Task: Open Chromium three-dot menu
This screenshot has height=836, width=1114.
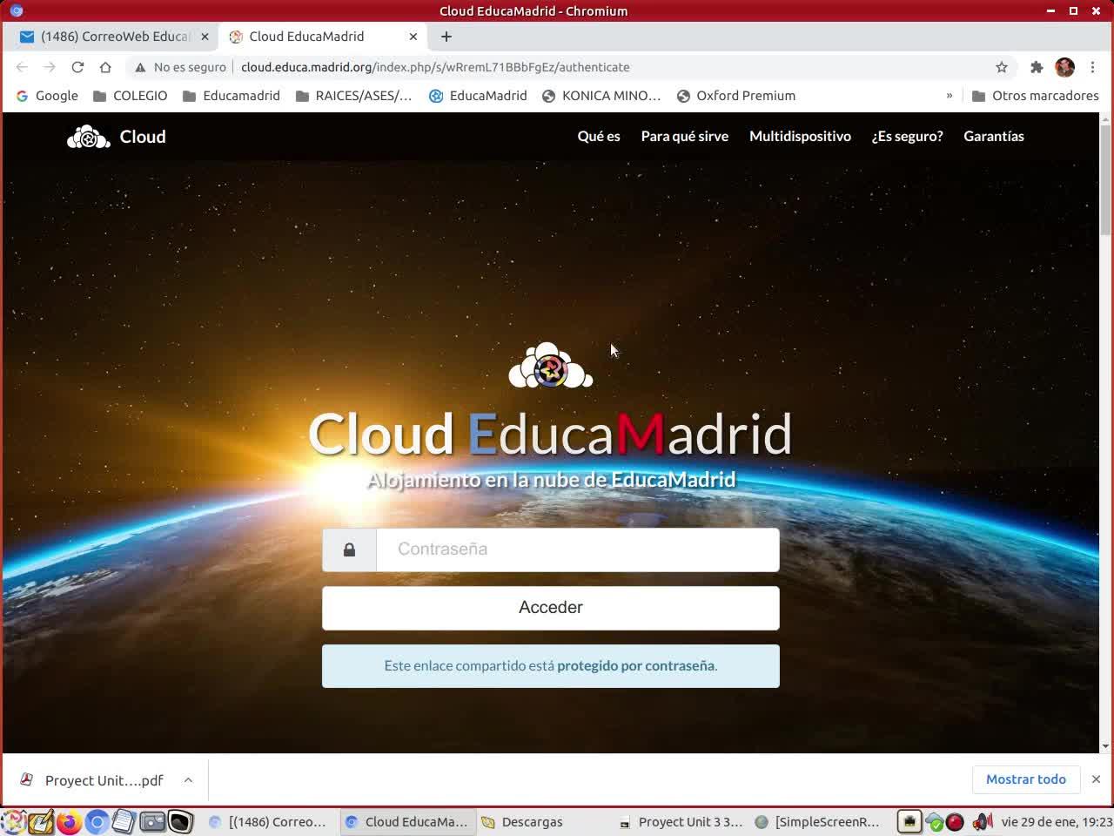Action: point(1092,67)
